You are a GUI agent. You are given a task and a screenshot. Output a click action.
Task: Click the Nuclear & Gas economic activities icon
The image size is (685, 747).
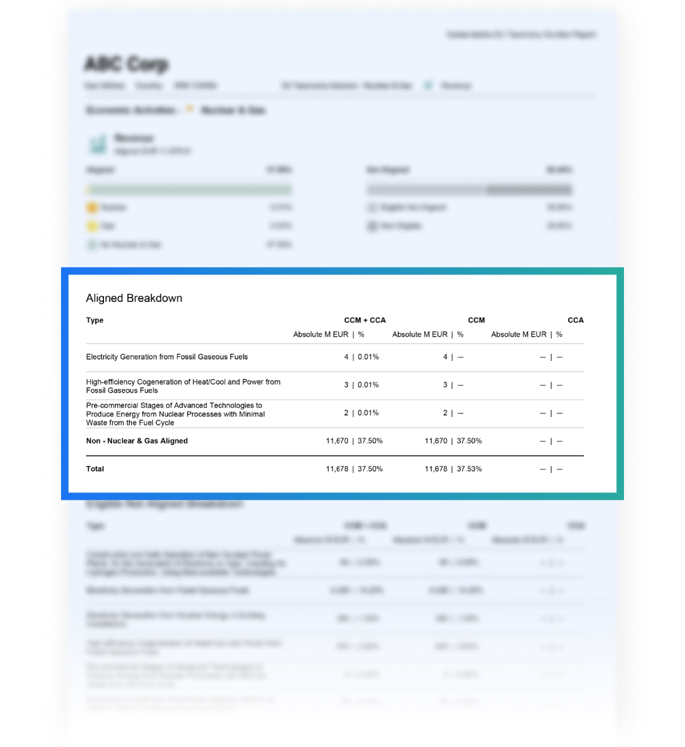(189, 110)
